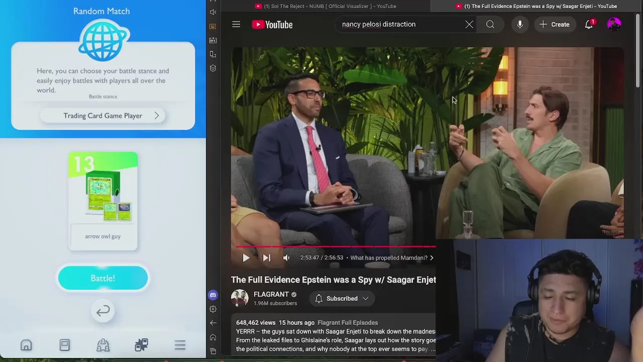Viewport: 643px width, 362px height.
Task: Click the keyboard mapping icon in emulator sidebar
Action: (x=213, y=26)
